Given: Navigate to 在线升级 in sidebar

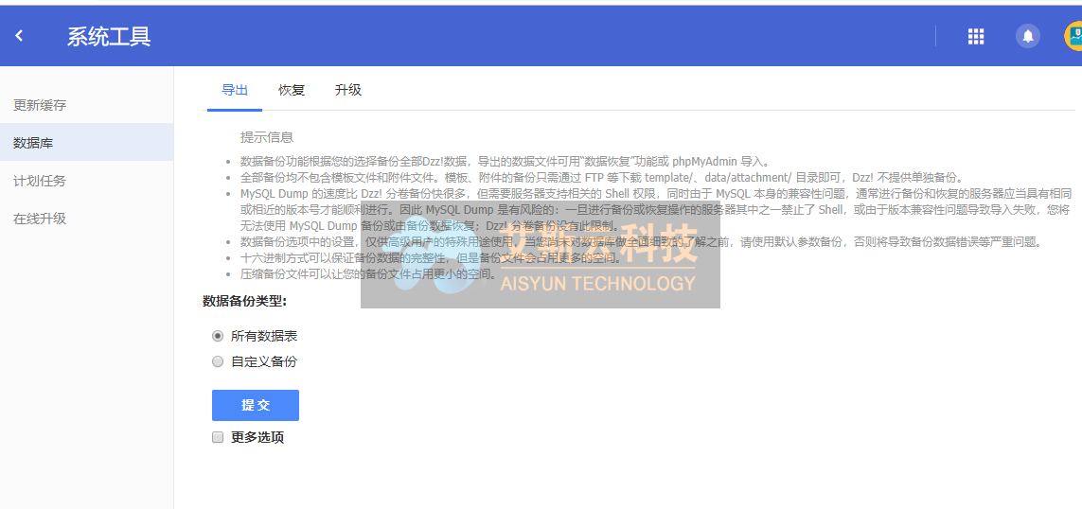Looking at the screenshot, I should (40, 219).
